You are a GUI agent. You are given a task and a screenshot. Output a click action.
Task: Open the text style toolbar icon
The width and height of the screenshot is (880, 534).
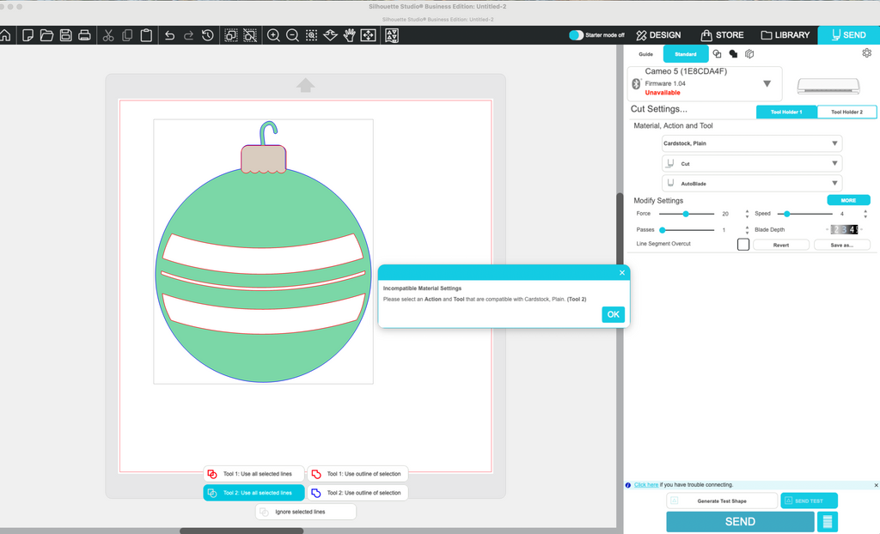click(392, 35)
